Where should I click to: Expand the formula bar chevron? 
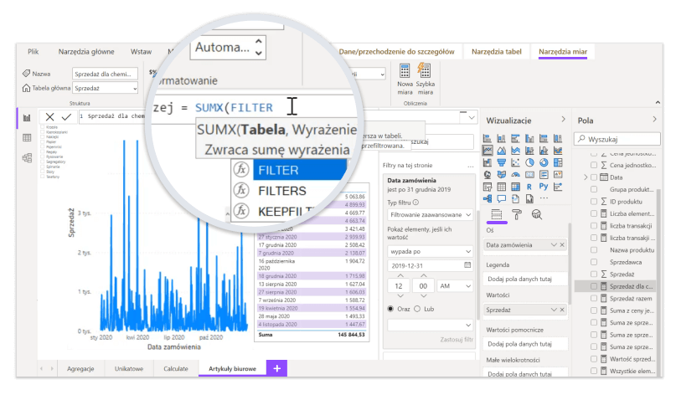(x=472, y=117)
